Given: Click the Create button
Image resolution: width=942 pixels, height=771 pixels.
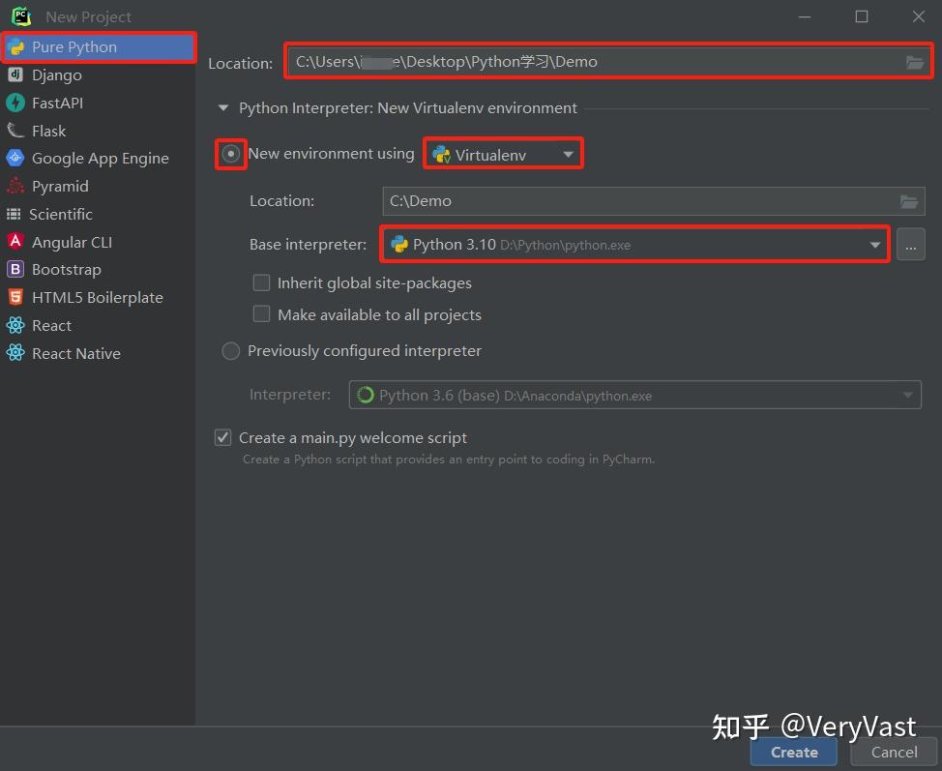Looking at the screenshot, I should (794, 752).
